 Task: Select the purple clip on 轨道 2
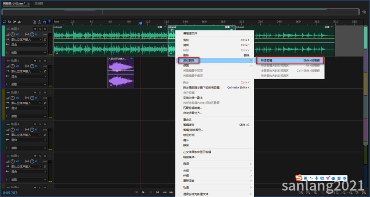click(x=121, y=73)
